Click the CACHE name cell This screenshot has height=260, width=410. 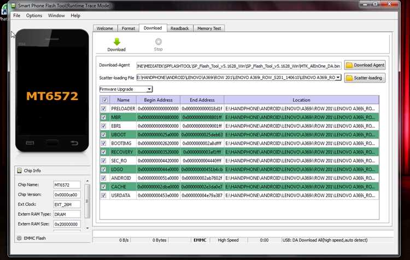(123, 187)
